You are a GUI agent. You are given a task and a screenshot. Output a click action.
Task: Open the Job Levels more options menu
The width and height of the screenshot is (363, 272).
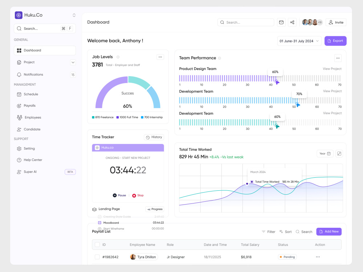tap(160, 57)
